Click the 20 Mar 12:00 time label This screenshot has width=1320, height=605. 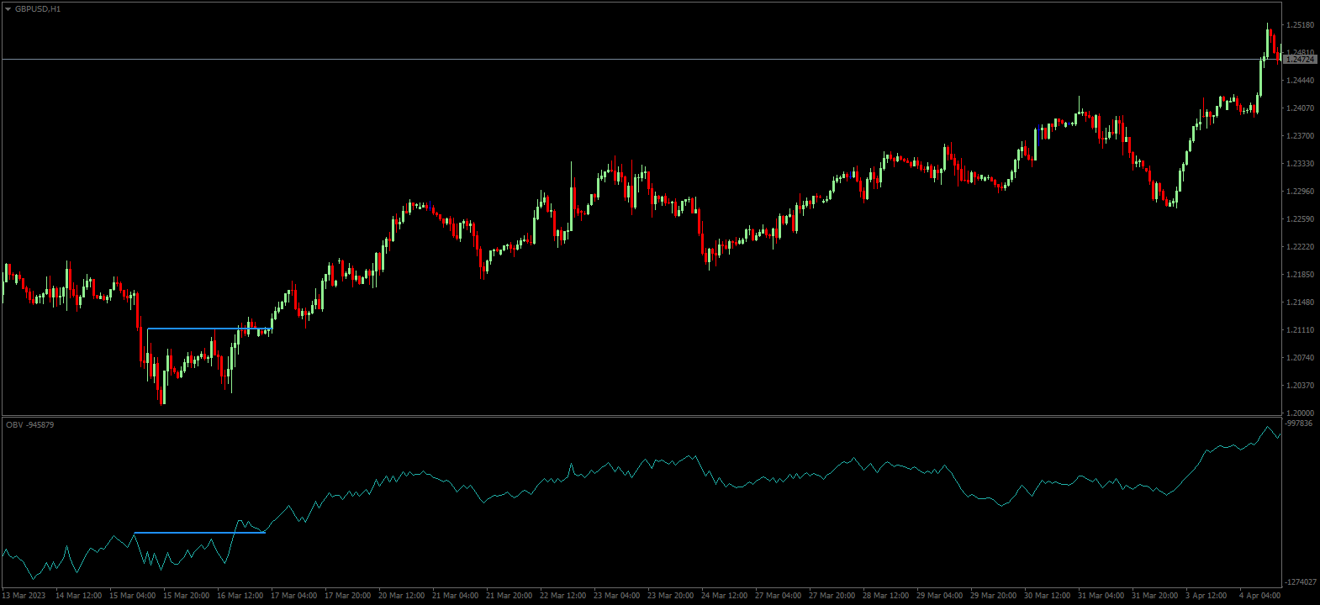click(x=401, y=596)
